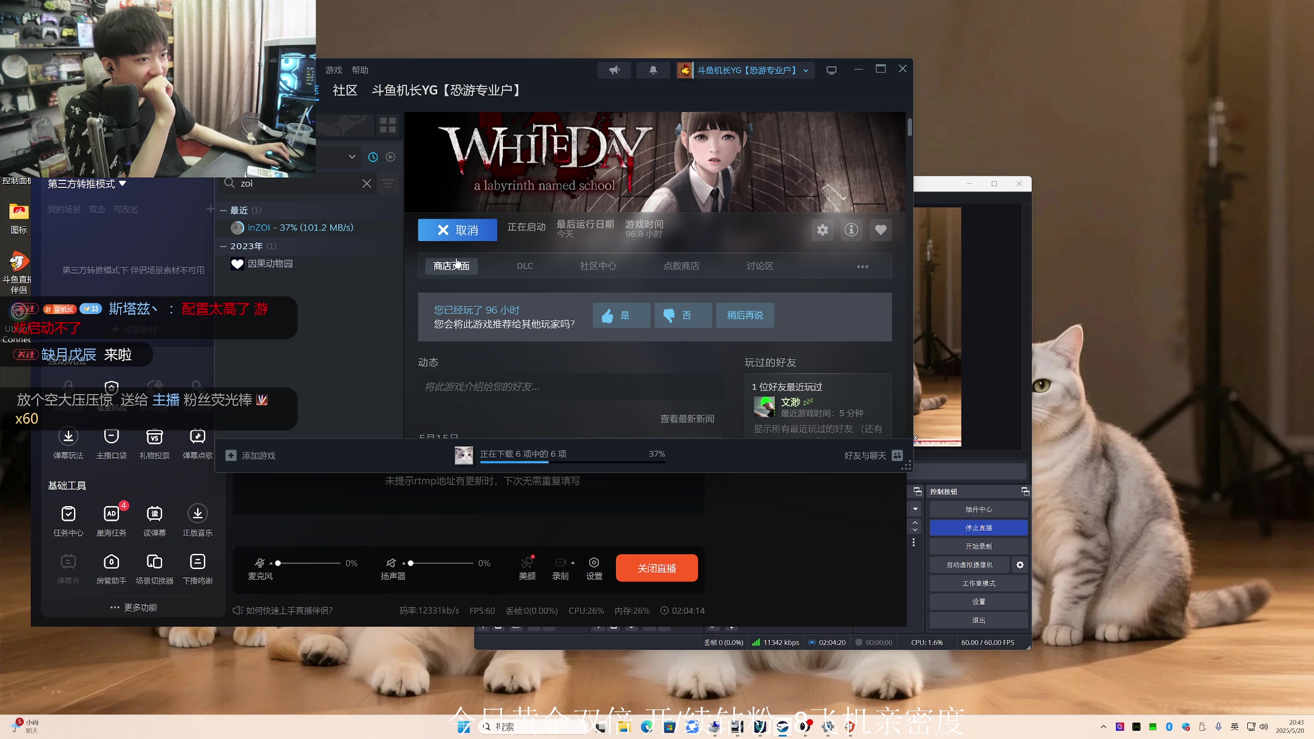Collapse the 最近 library section
The width and height of the screenshot is (1314, 739).
point(224,210)
